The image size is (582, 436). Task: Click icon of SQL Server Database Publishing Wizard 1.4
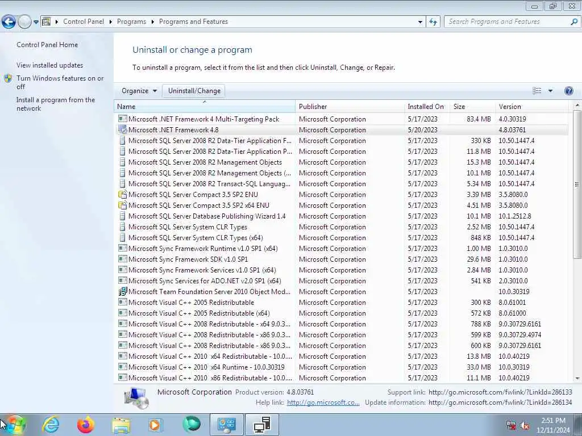[123, 216]
